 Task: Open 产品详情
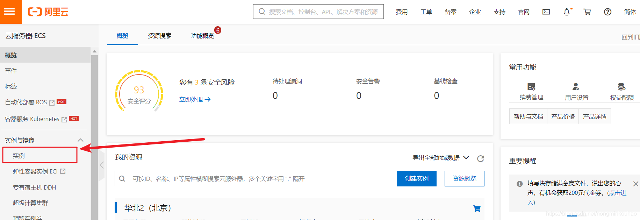pyautogui.click(x=595, y=116)
